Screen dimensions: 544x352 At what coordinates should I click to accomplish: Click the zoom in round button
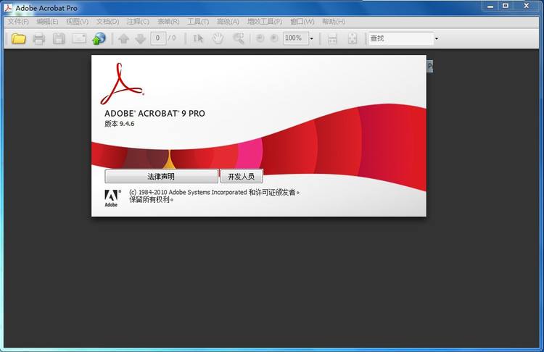274,38
